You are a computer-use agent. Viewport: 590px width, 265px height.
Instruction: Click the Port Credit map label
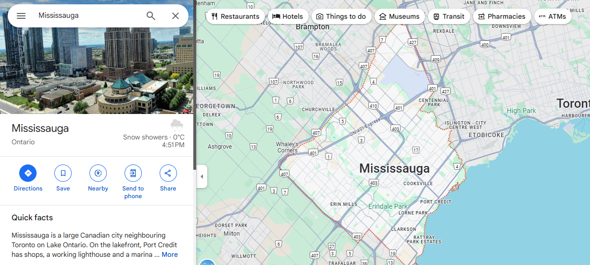click(x=436, y=202)
